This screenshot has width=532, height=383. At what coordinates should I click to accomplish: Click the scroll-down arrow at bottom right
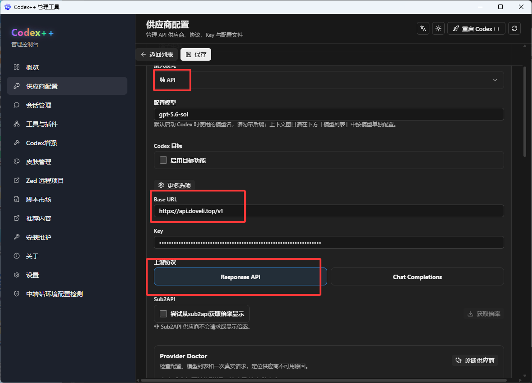524,375
